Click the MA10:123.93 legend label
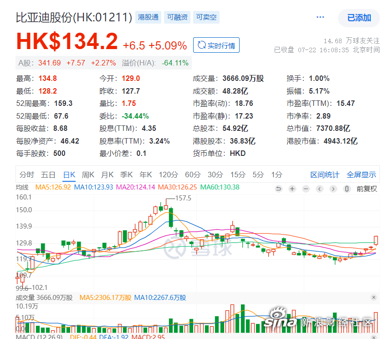The image size is (389, 339). 93,187
